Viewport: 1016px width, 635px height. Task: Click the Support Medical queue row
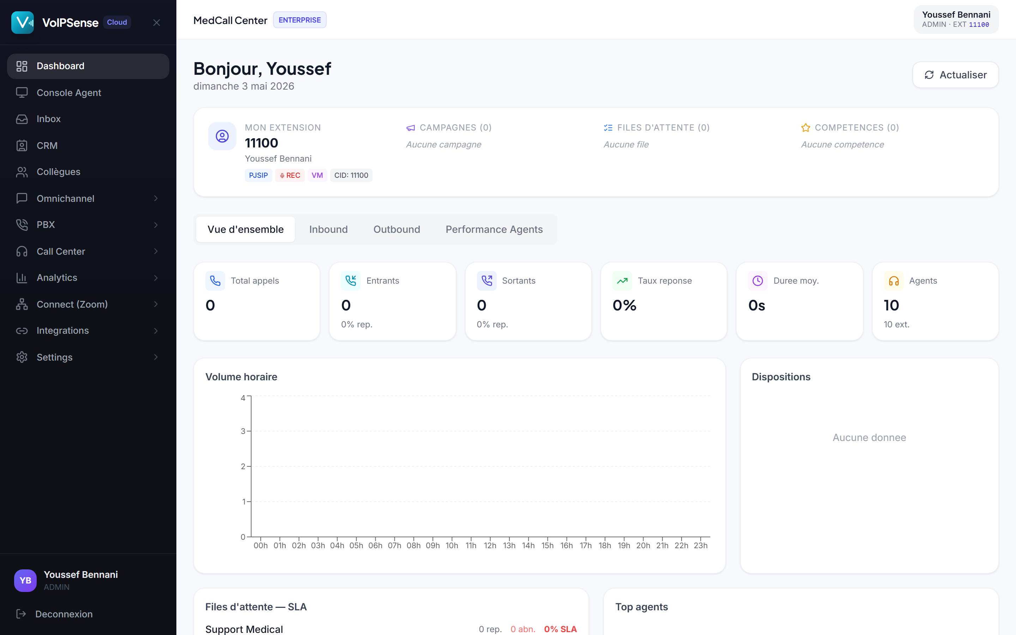(x=391, y=629)
